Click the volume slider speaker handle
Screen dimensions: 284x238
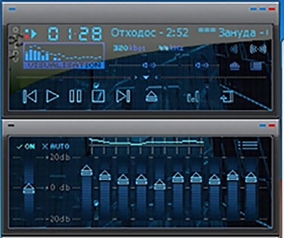149,65
